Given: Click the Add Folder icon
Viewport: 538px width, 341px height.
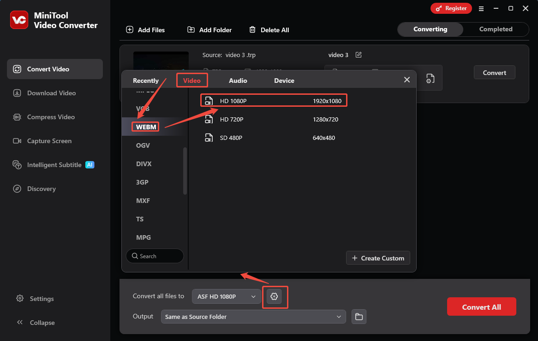Looking at the screenshot, I should (191, 29).
